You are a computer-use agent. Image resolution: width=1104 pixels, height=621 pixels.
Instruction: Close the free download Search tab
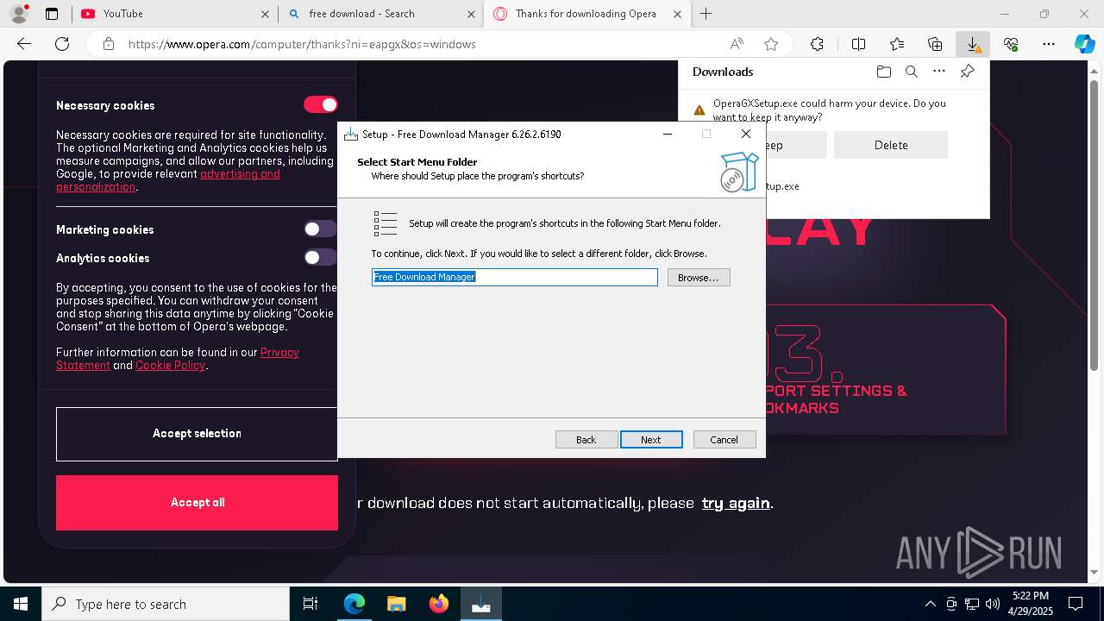tap(471, 14)
